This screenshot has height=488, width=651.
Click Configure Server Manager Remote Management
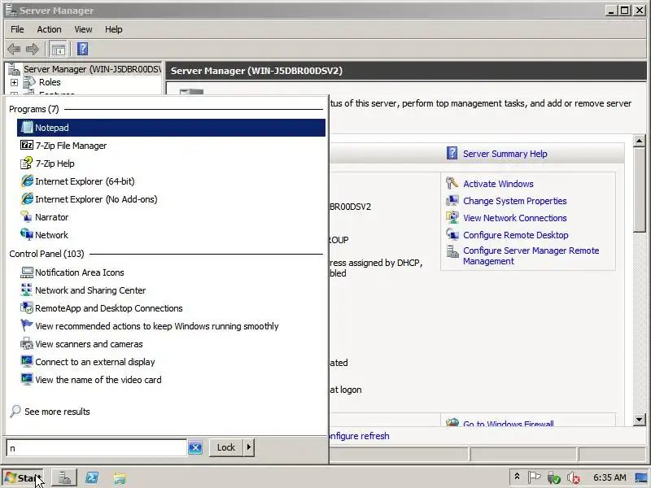point(531,256)
